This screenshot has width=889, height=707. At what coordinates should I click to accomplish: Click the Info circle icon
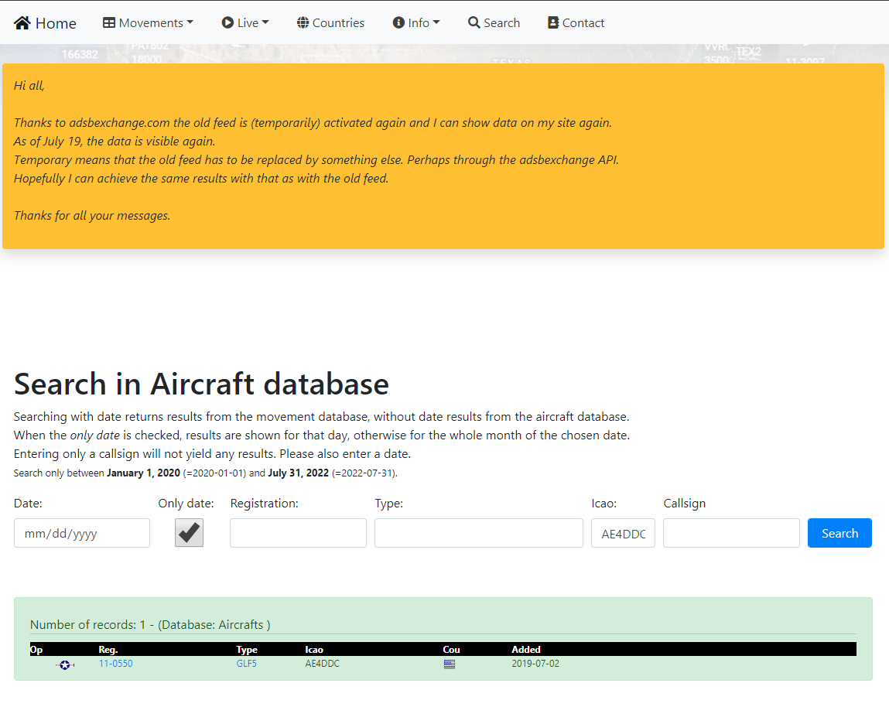[398, 22]
